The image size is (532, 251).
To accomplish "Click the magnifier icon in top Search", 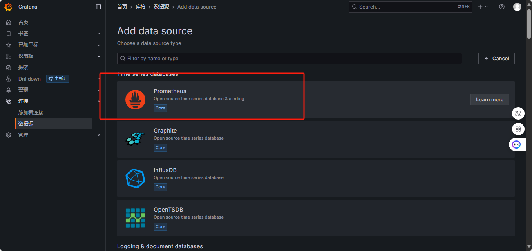I will [x=355, y=7].
